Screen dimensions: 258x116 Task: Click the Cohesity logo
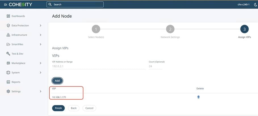click(20, 5)
